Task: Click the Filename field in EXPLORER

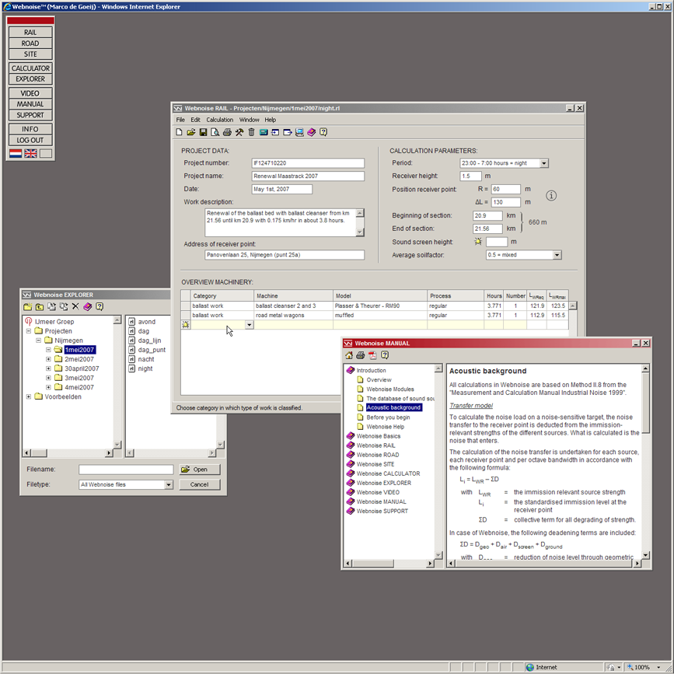Action: pos(126,470)
